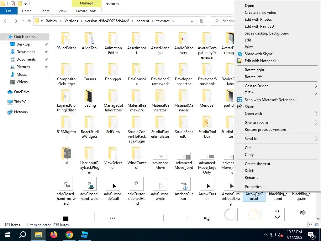Select the advCursor-white image
Image resolution: width=321 pixels, height=241 pixels.
point(160,189)
